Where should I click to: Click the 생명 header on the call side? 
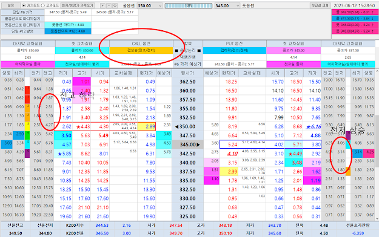[x=7, y=73]
